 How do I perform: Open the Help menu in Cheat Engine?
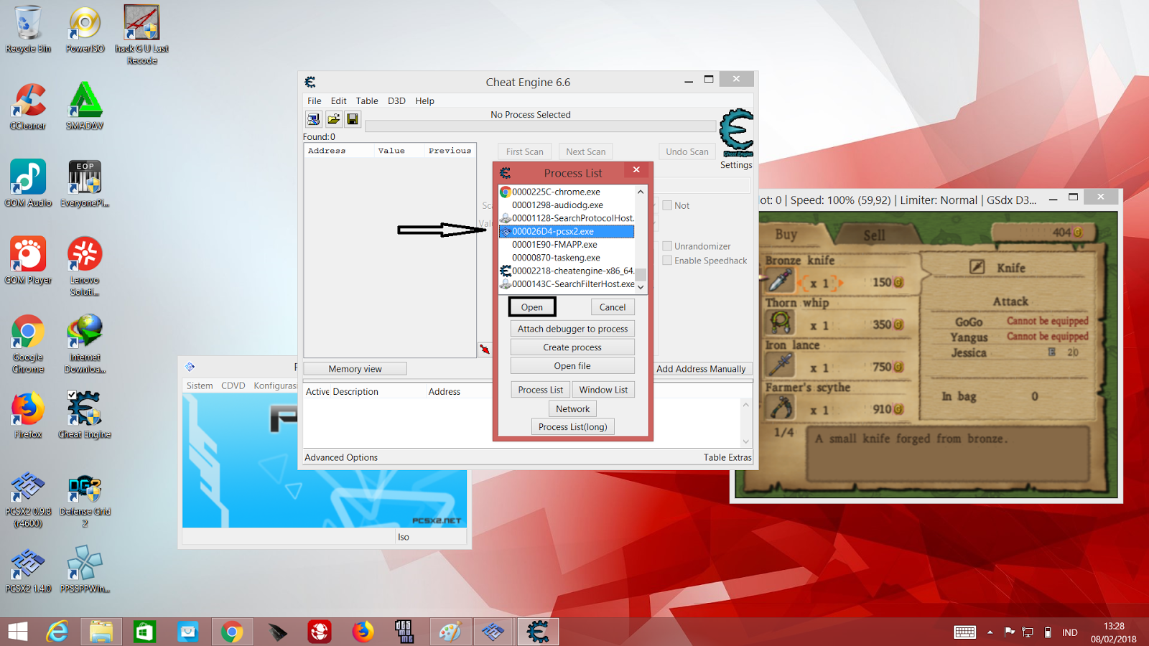[424, 101]
